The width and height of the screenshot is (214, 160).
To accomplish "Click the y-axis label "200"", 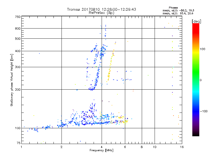I will 18,90.
